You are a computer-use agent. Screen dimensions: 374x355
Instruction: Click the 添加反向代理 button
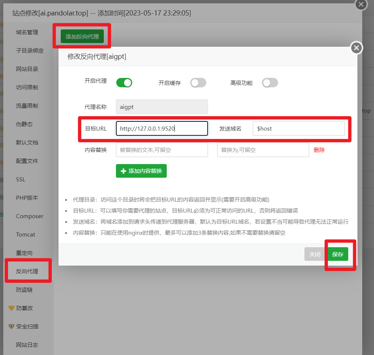82,37
